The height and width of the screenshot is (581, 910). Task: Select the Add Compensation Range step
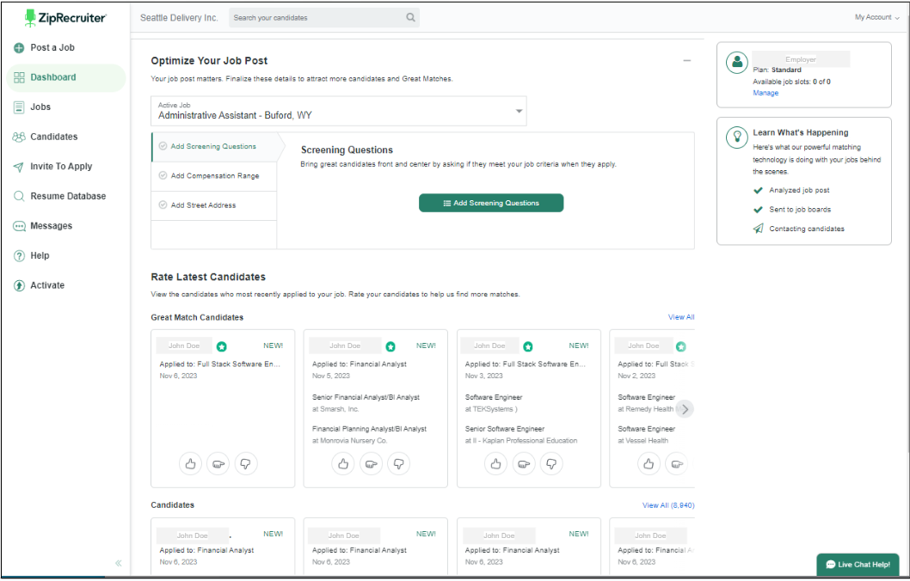point(214,176)
